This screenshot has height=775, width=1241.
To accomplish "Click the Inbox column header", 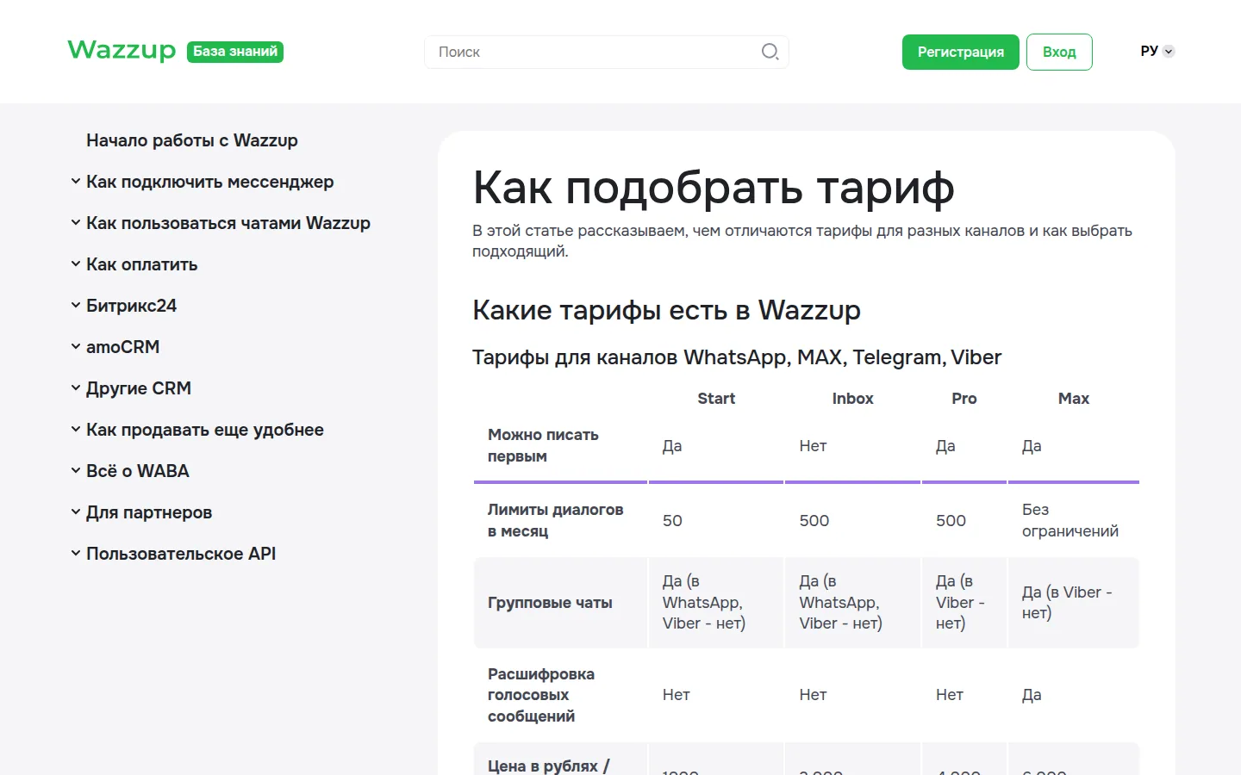I will (x=853, y=399).
